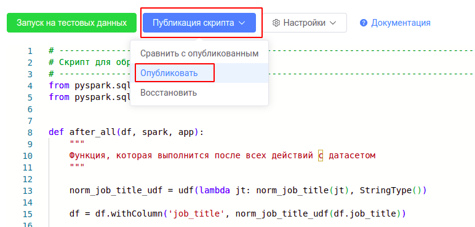Click the Функция docstring comment line
The height and width of the screenshot is (227, 475).
(x=222, y=156)
